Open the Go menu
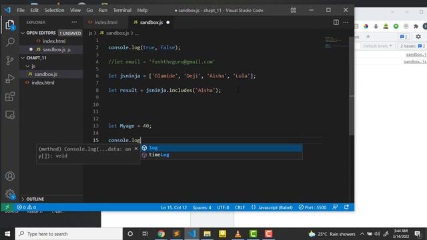 89,11
